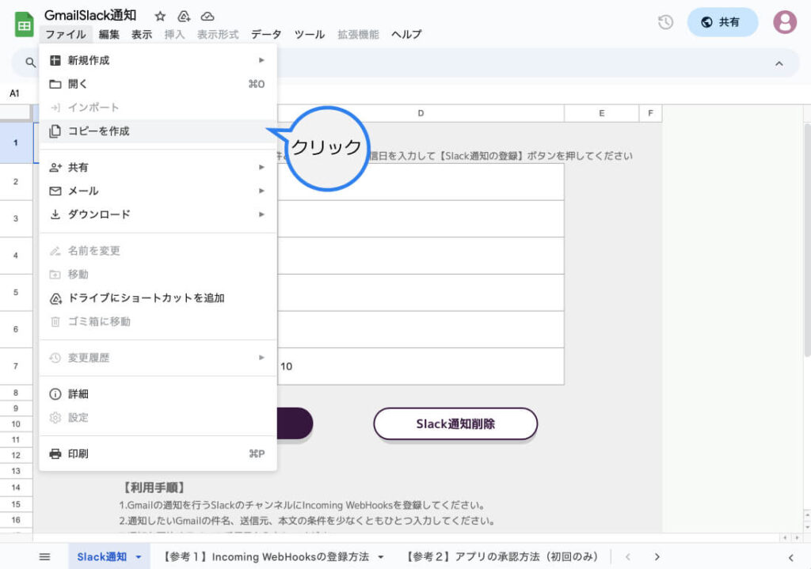
Task: Click the A1 name box
Action: (x=14, y=93)
